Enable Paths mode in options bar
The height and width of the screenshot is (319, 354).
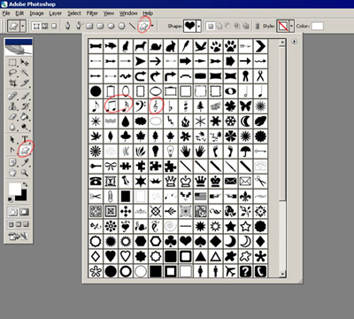pyautogui.click(x=45, y=26)
